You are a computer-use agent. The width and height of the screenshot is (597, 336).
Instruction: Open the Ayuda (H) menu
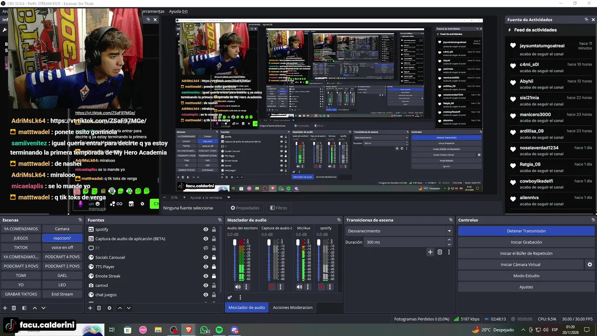[178, 11]
